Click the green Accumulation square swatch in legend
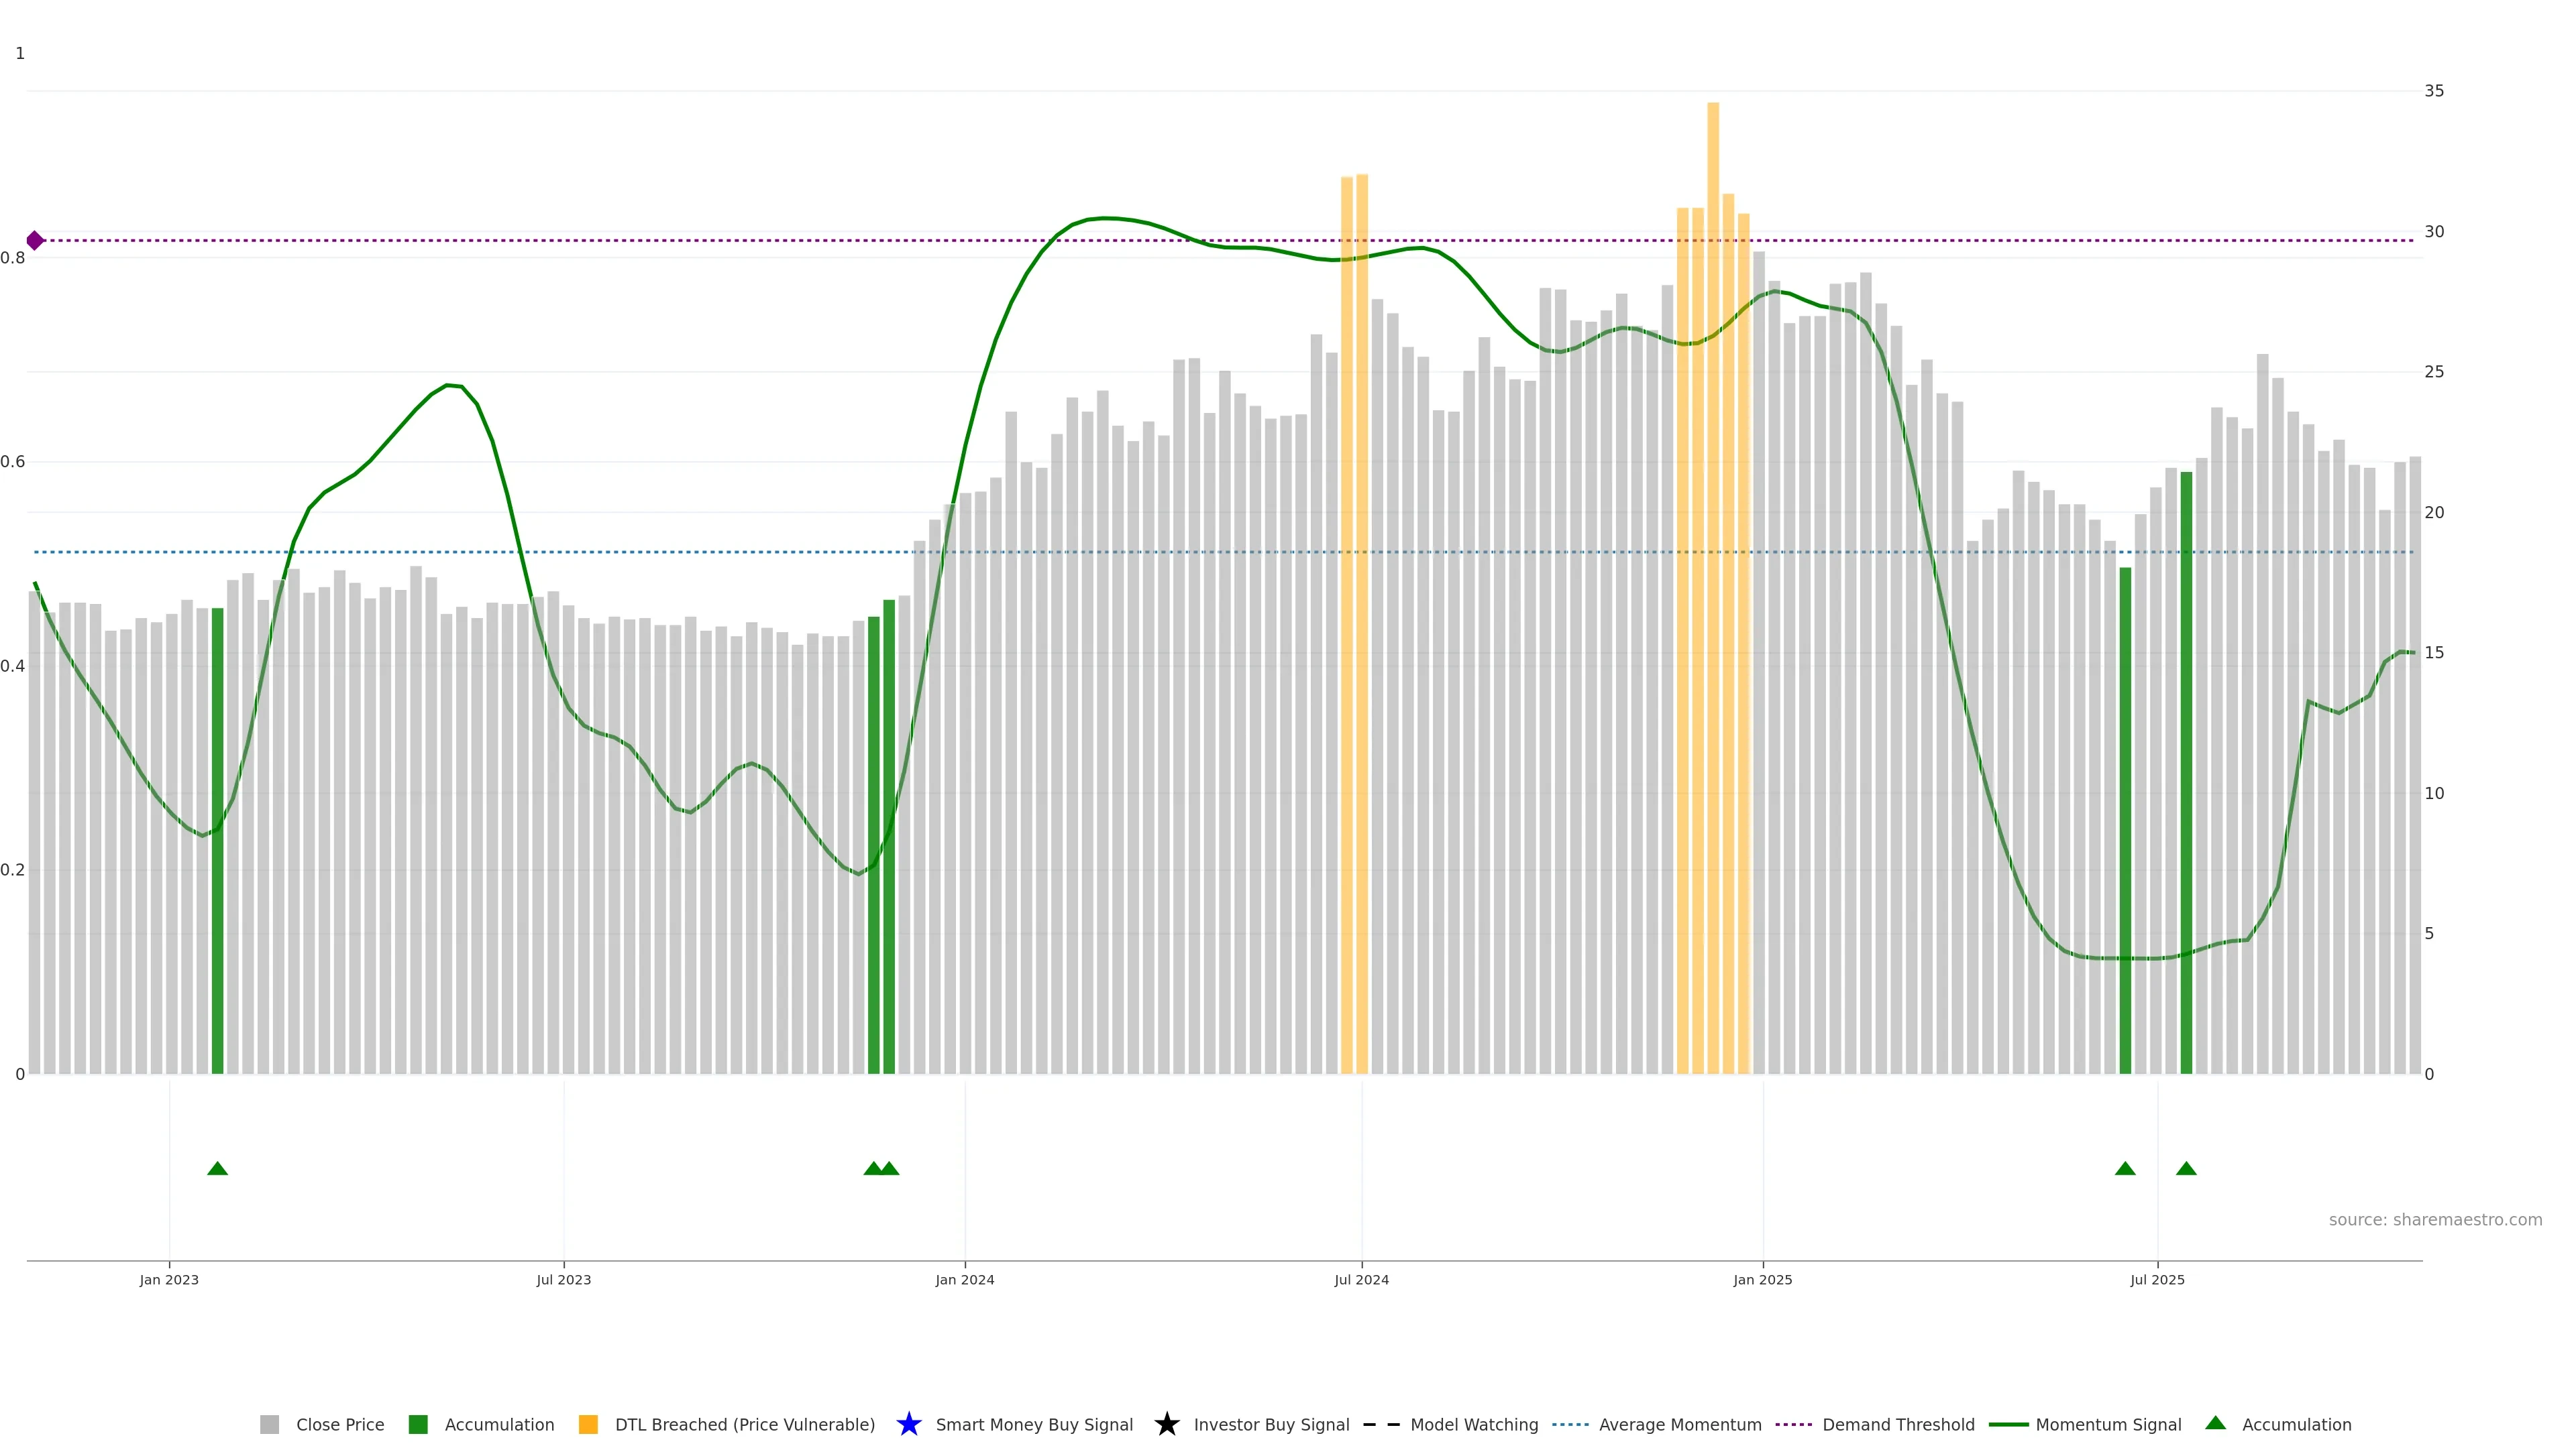 [x=418, y=1424]
